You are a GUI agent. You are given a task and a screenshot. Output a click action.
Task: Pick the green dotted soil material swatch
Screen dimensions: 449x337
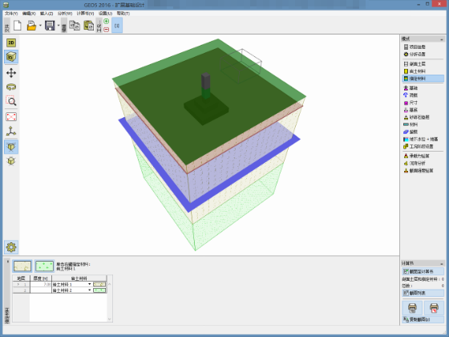(x=44, y=266)
